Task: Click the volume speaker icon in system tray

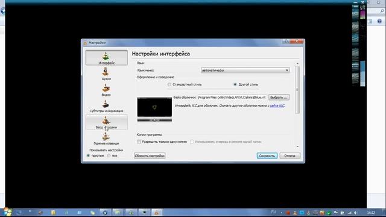Action: [355, 213]
